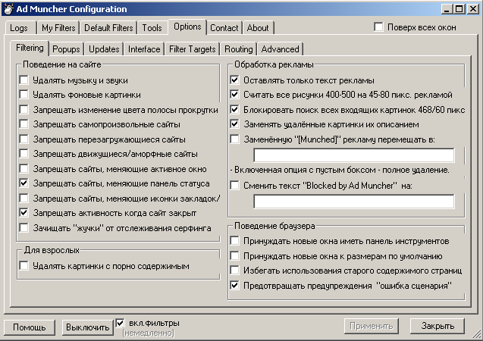
Task: Check 'Запрещать самопроизвольные сайты'
Action: [x=24, y=124]
